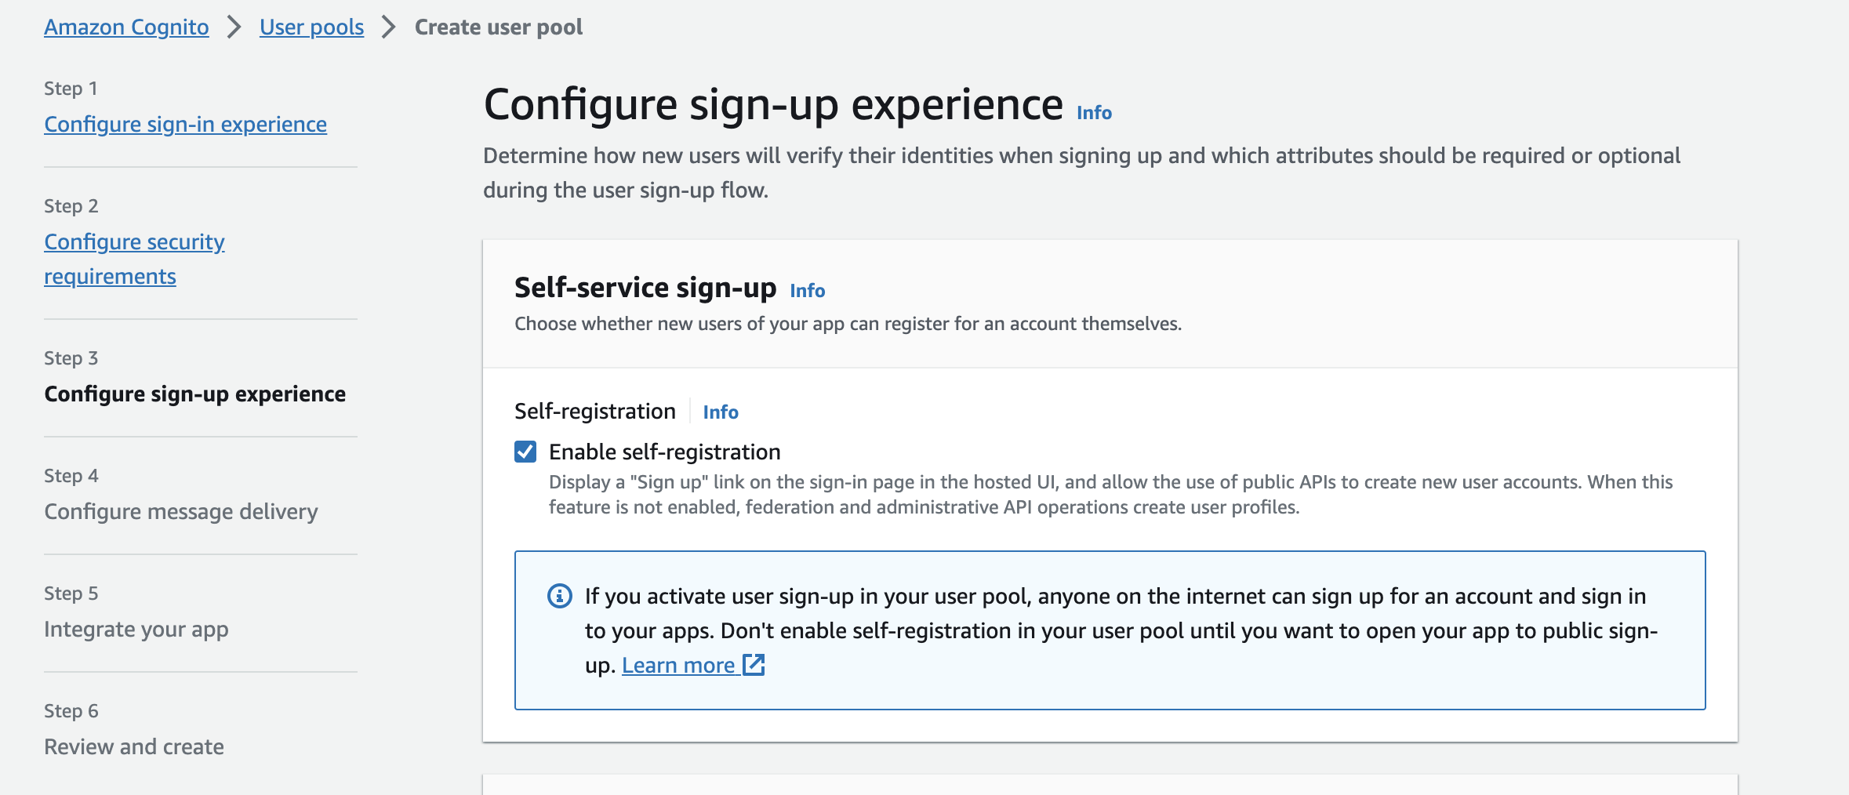The height and width of the screenshot is (795, 1849).
Task: Open Info next to Self-registration label
Action: click(x=720, y=412)
